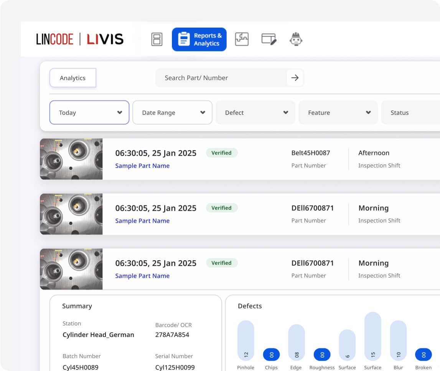Screen dimensions: 440x371
Task: Type in the Search Part/Number field
Action: (221, 78)
